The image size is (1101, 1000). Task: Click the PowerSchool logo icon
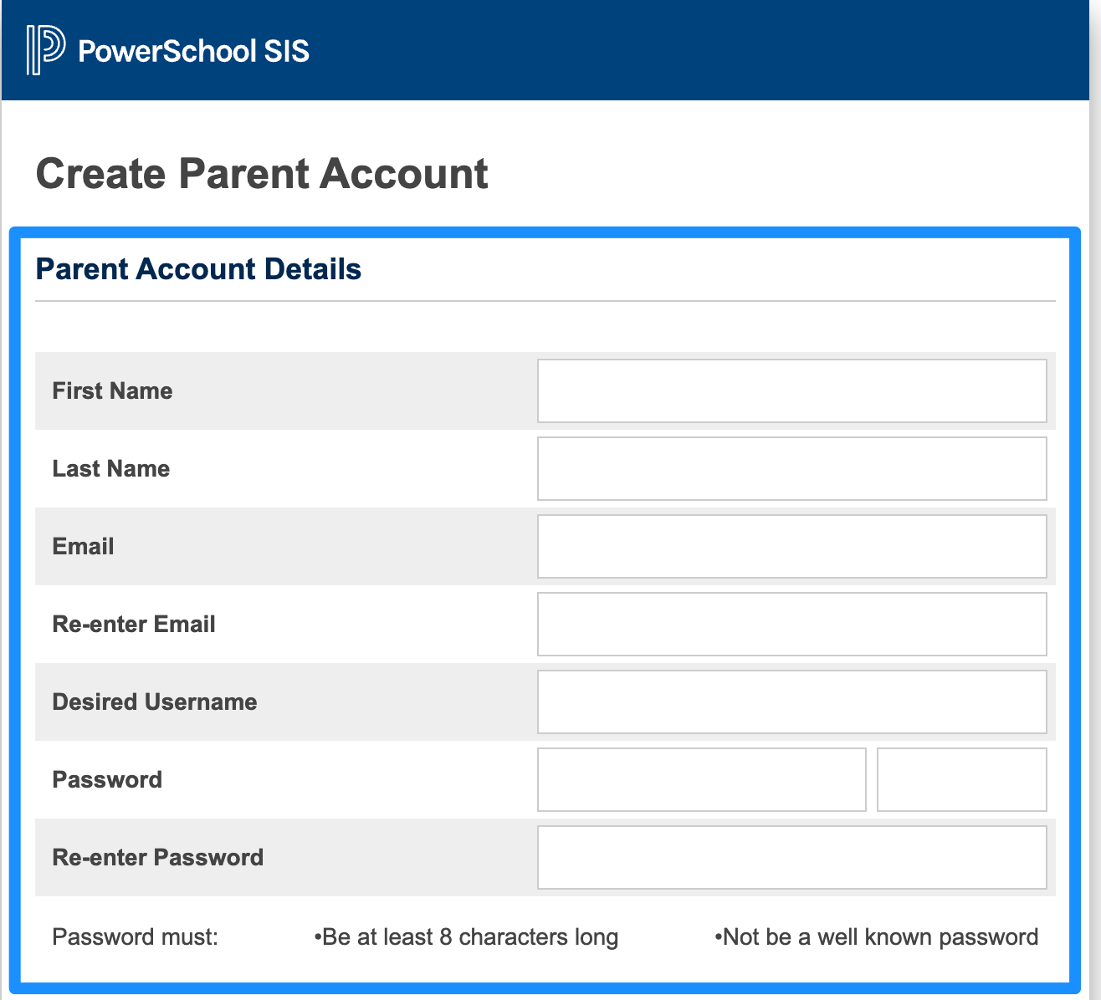click(x=44, y=49)
